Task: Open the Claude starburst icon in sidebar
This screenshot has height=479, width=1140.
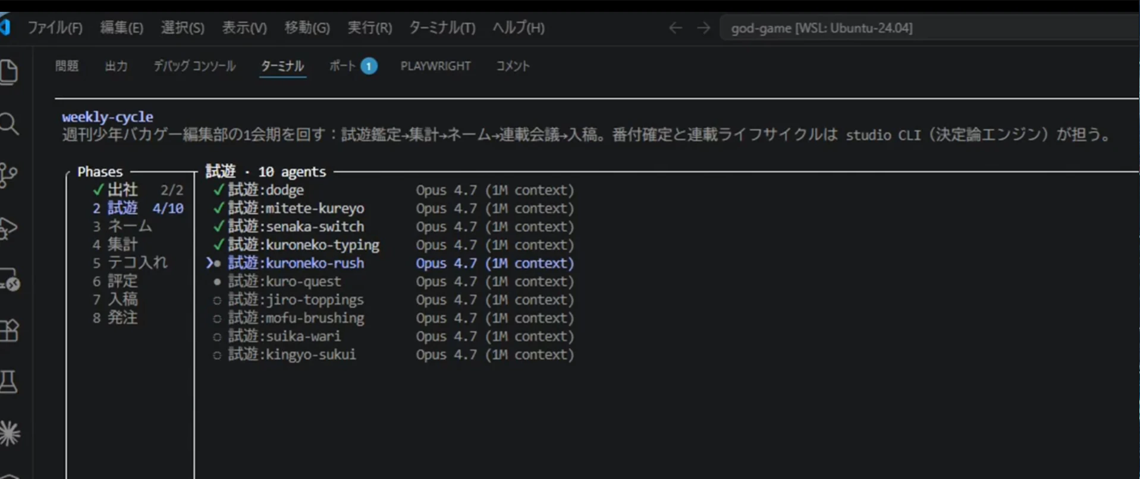Action: coord(10,433)
